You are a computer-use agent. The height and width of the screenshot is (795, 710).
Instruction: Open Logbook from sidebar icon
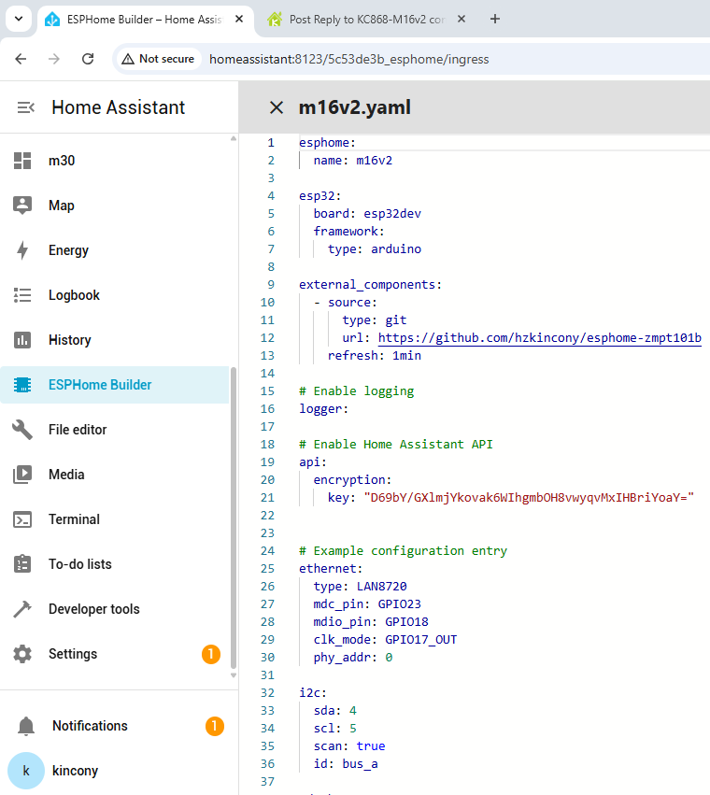[23, 295]
